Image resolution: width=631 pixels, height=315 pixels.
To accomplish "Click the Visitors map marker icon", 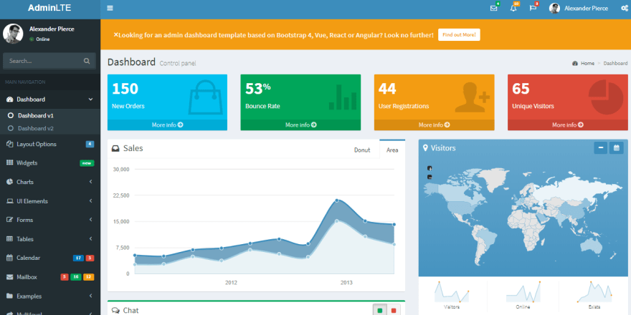I will 425,148.
